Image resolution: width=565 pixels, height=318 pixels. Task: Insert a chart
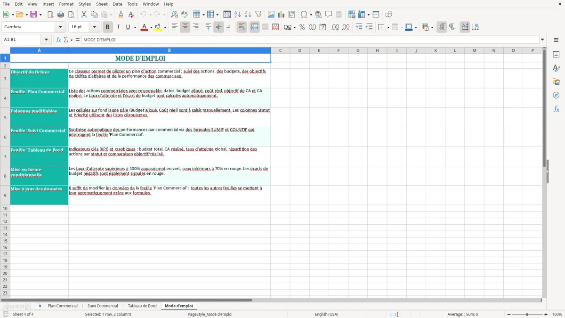pyautogui.click(x=282, y=15)
